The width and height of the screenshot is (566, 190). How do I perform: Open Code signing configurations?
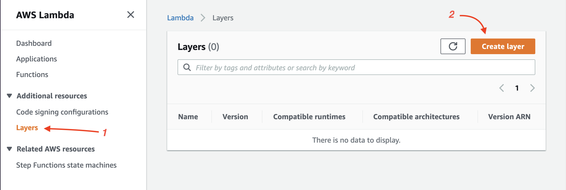(x=62, y=112)
